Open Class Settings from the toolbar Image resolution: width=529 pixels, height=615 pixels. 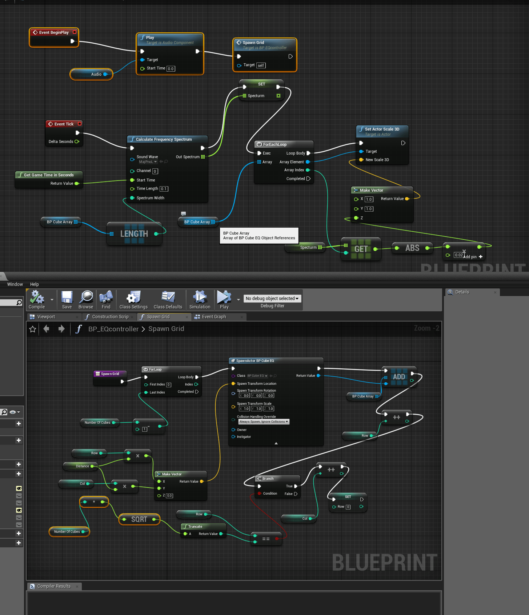[133, 297]
